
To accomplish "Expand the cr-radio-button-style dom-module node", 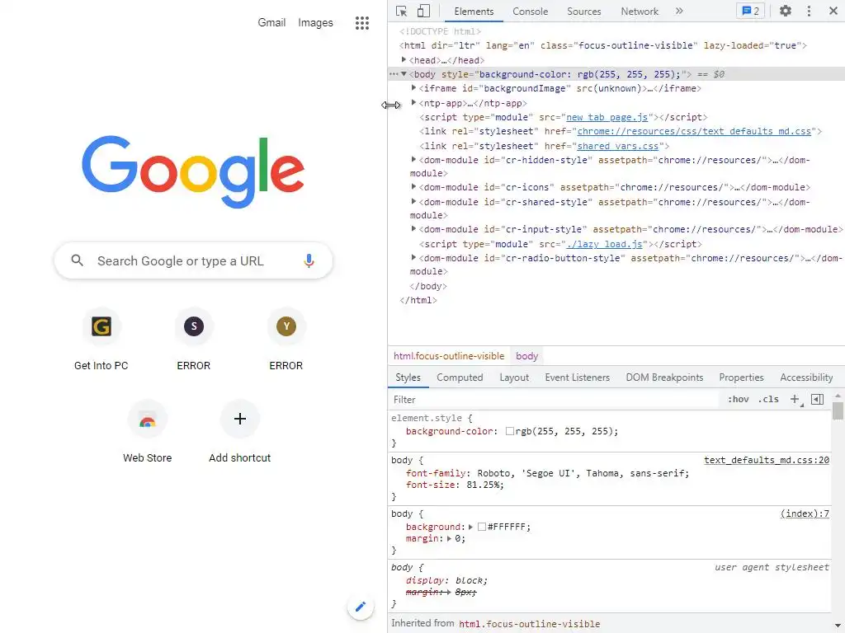I will pyautogui.click(x=413, y=258).
